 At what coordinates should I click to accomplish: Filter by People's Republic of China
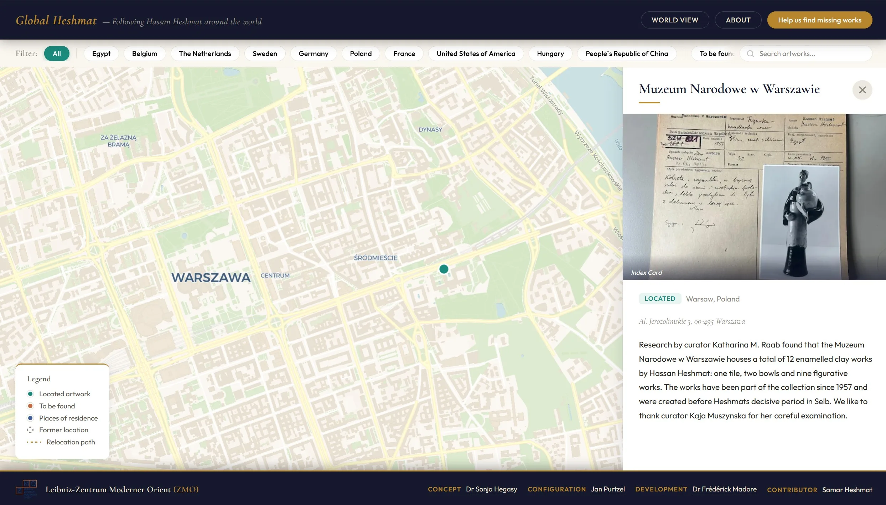[x=627, y=53]
